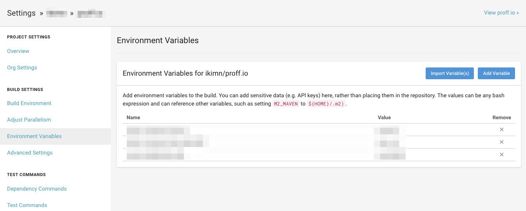The height and width of the screenshot is (211, 526).
Task: Open the Adjust Parallelism page
Action: click(29, 120)
